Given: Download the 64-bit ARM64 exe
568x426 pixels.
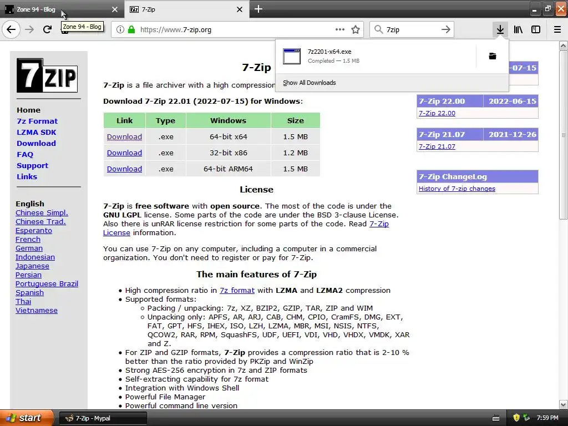Looking at the screenshot, I should click(124, 169).
